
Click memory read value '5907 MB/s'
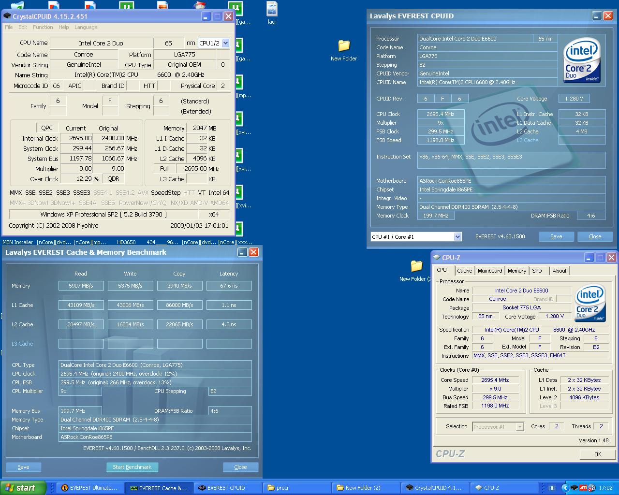tap(81, 286)
